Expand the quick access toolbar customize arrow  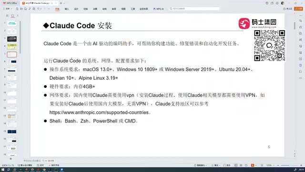click(49, 9)
